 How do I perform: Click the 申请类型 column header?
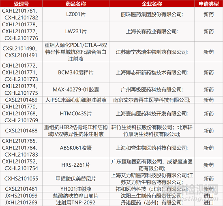point(208,4)
